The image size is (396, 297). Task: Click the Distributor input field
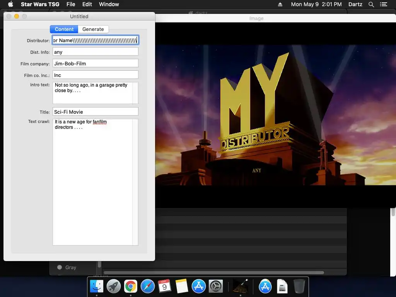click(96, 40)
